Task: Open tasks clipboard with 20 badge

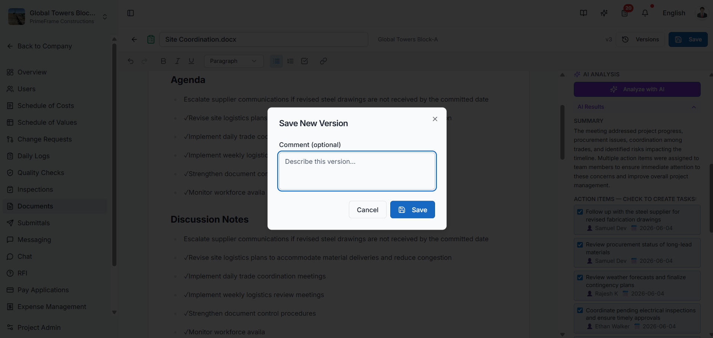Action: (x=625, y=13)
